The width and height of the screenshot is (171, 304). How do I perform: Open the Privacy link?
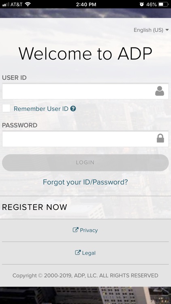tap(85, 230)
